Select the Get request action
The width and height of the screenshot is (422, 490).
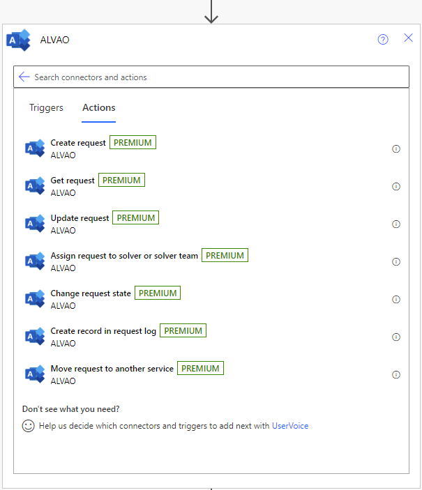point(73,181)
